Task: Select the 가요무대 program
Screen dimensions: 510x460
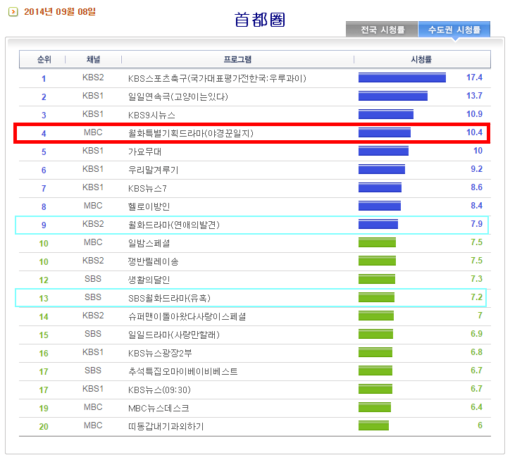Action: [144, 151]
